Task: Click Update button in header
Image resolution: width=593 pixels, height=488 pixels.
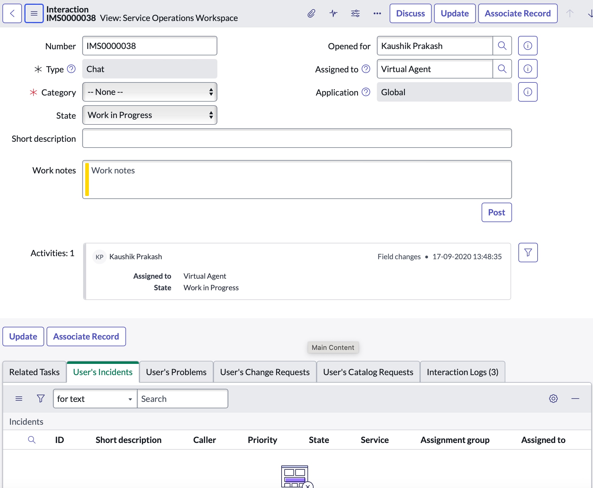Action: pyautogui.click(x=455, y=13)
